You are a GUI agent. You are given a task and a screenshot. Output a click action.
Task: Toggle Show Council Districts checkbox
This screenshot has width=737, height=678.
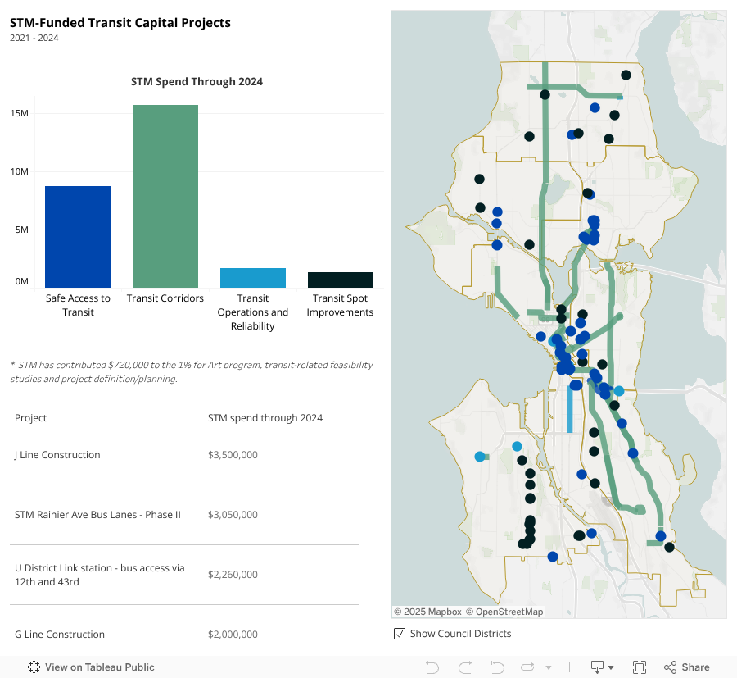(400, 633)
